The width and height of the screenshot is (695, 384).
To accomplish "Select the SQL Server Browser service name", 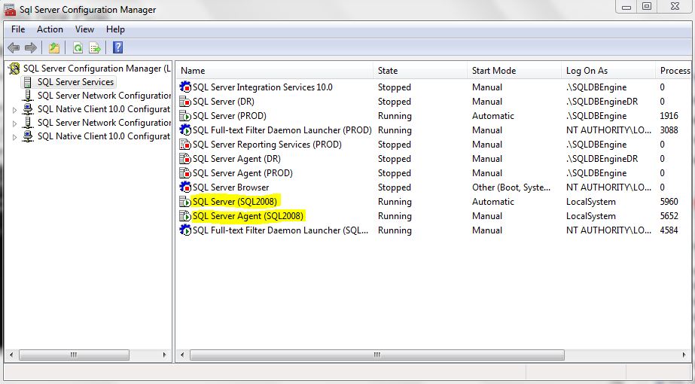I will click(230, 187).
